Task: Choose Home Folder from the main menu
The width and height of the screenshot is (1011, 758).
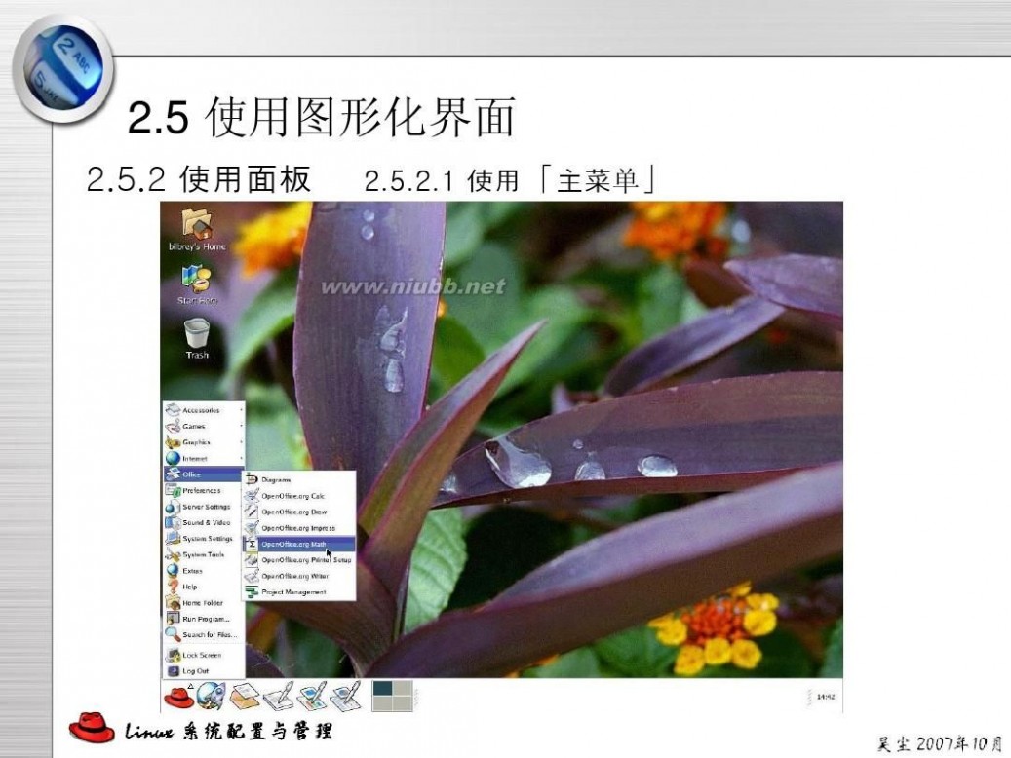Action: pos(204,603)
